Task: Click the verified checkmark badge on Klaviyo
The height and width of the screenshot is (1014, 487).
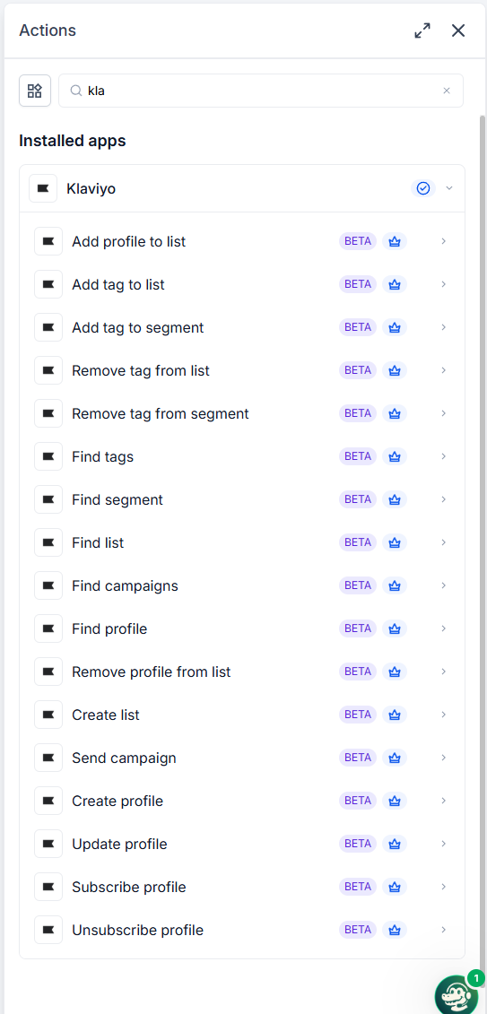Action: (423, 188)
